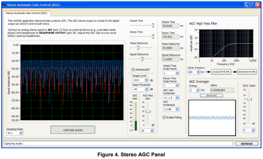Click the CAPTURE AUDIO button
This screenshot has width=263, height=159.
click(73, 130)
